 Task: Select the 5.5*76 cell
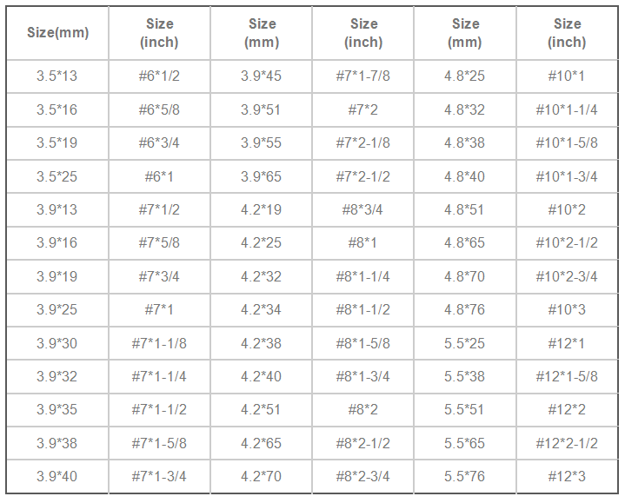[465, 476]
